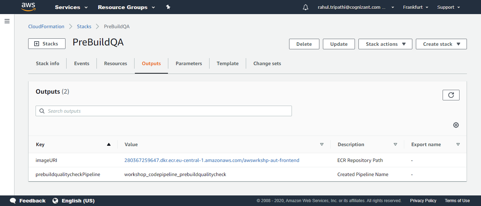Viewport: 481px width, 206px height.
Task: Refresh the Outputs list
Action: point(451,95)
